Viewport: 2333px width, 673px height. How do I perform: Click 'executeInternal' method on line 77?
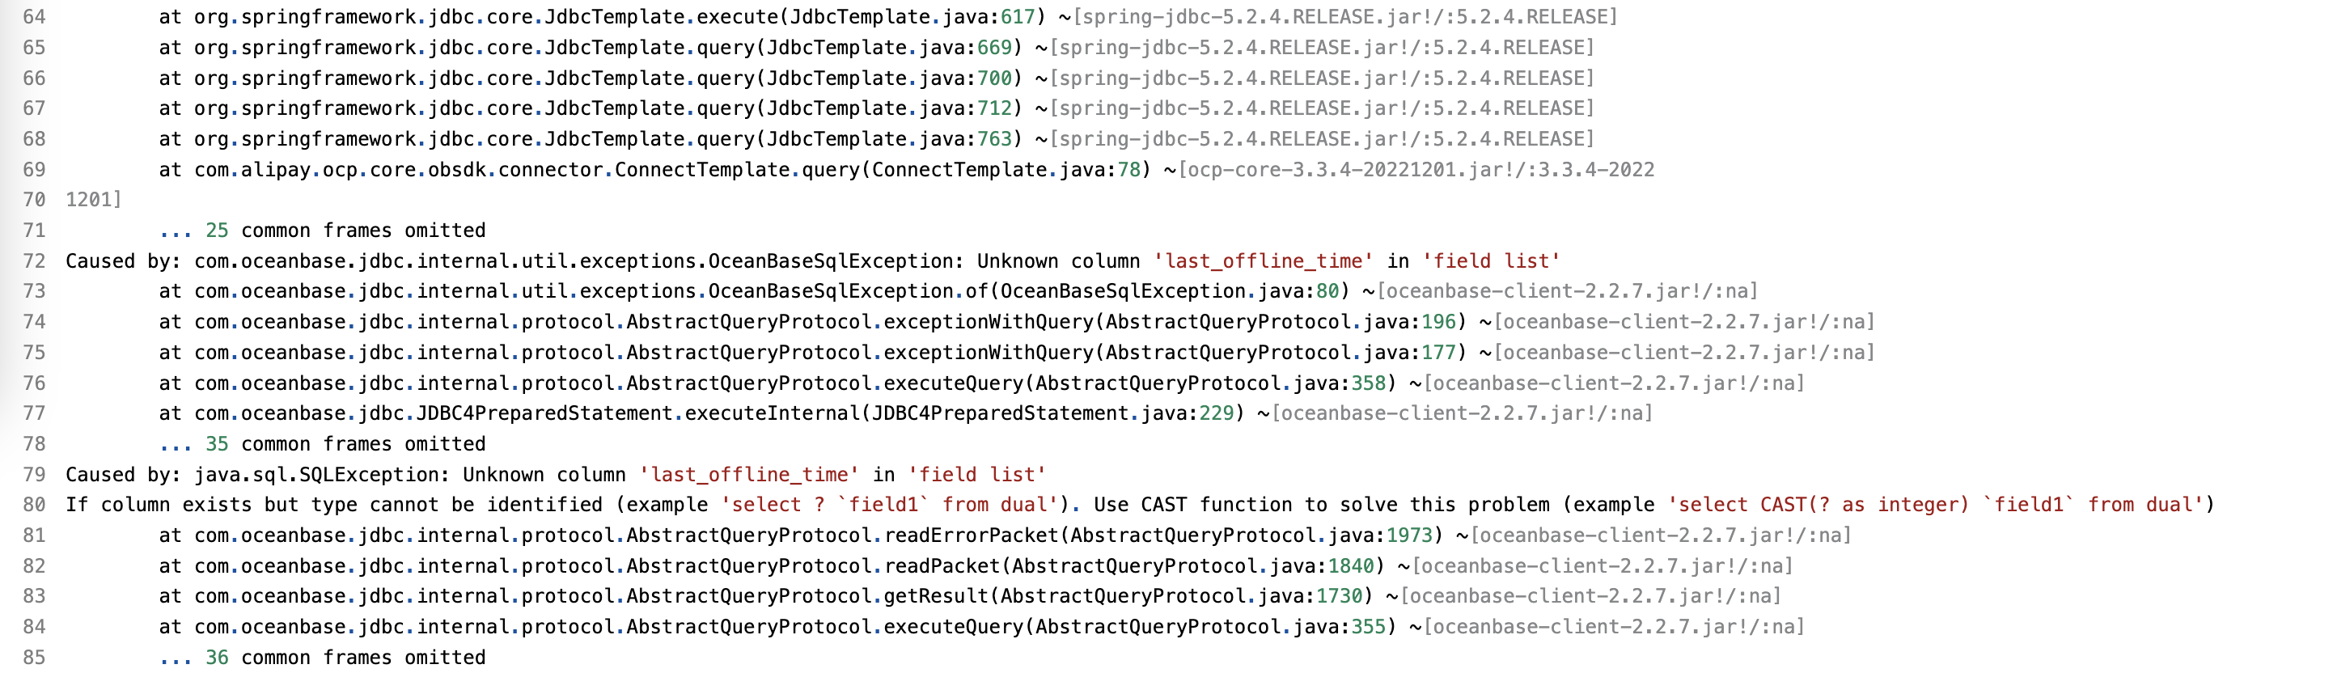pos(772,413)
